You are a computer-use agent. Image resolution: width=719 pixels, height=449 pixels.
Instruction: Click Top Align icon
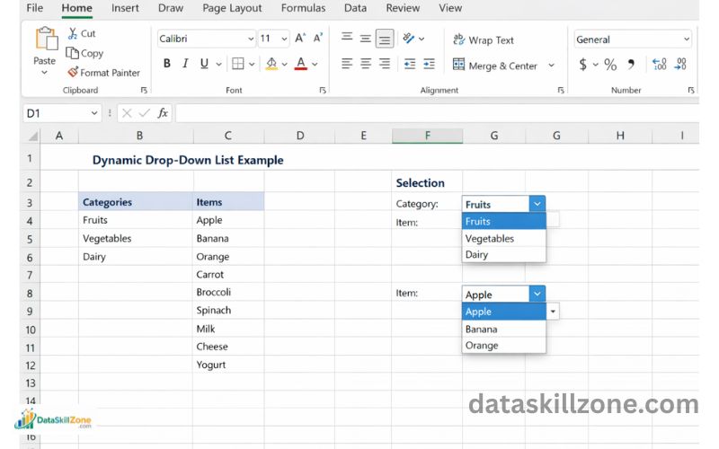[x=347, y=38]
